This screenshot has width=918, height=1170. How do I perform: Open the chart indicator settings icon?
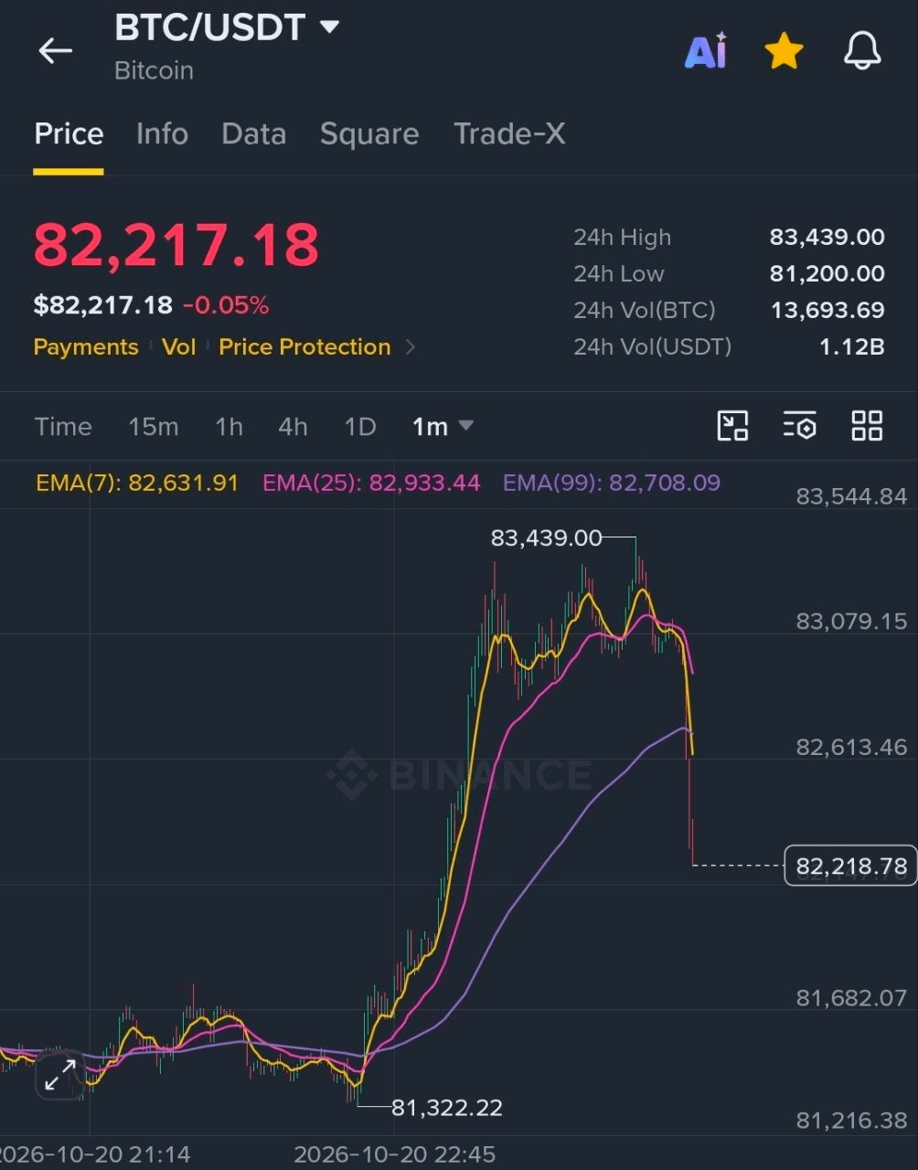tap(799, 426)
